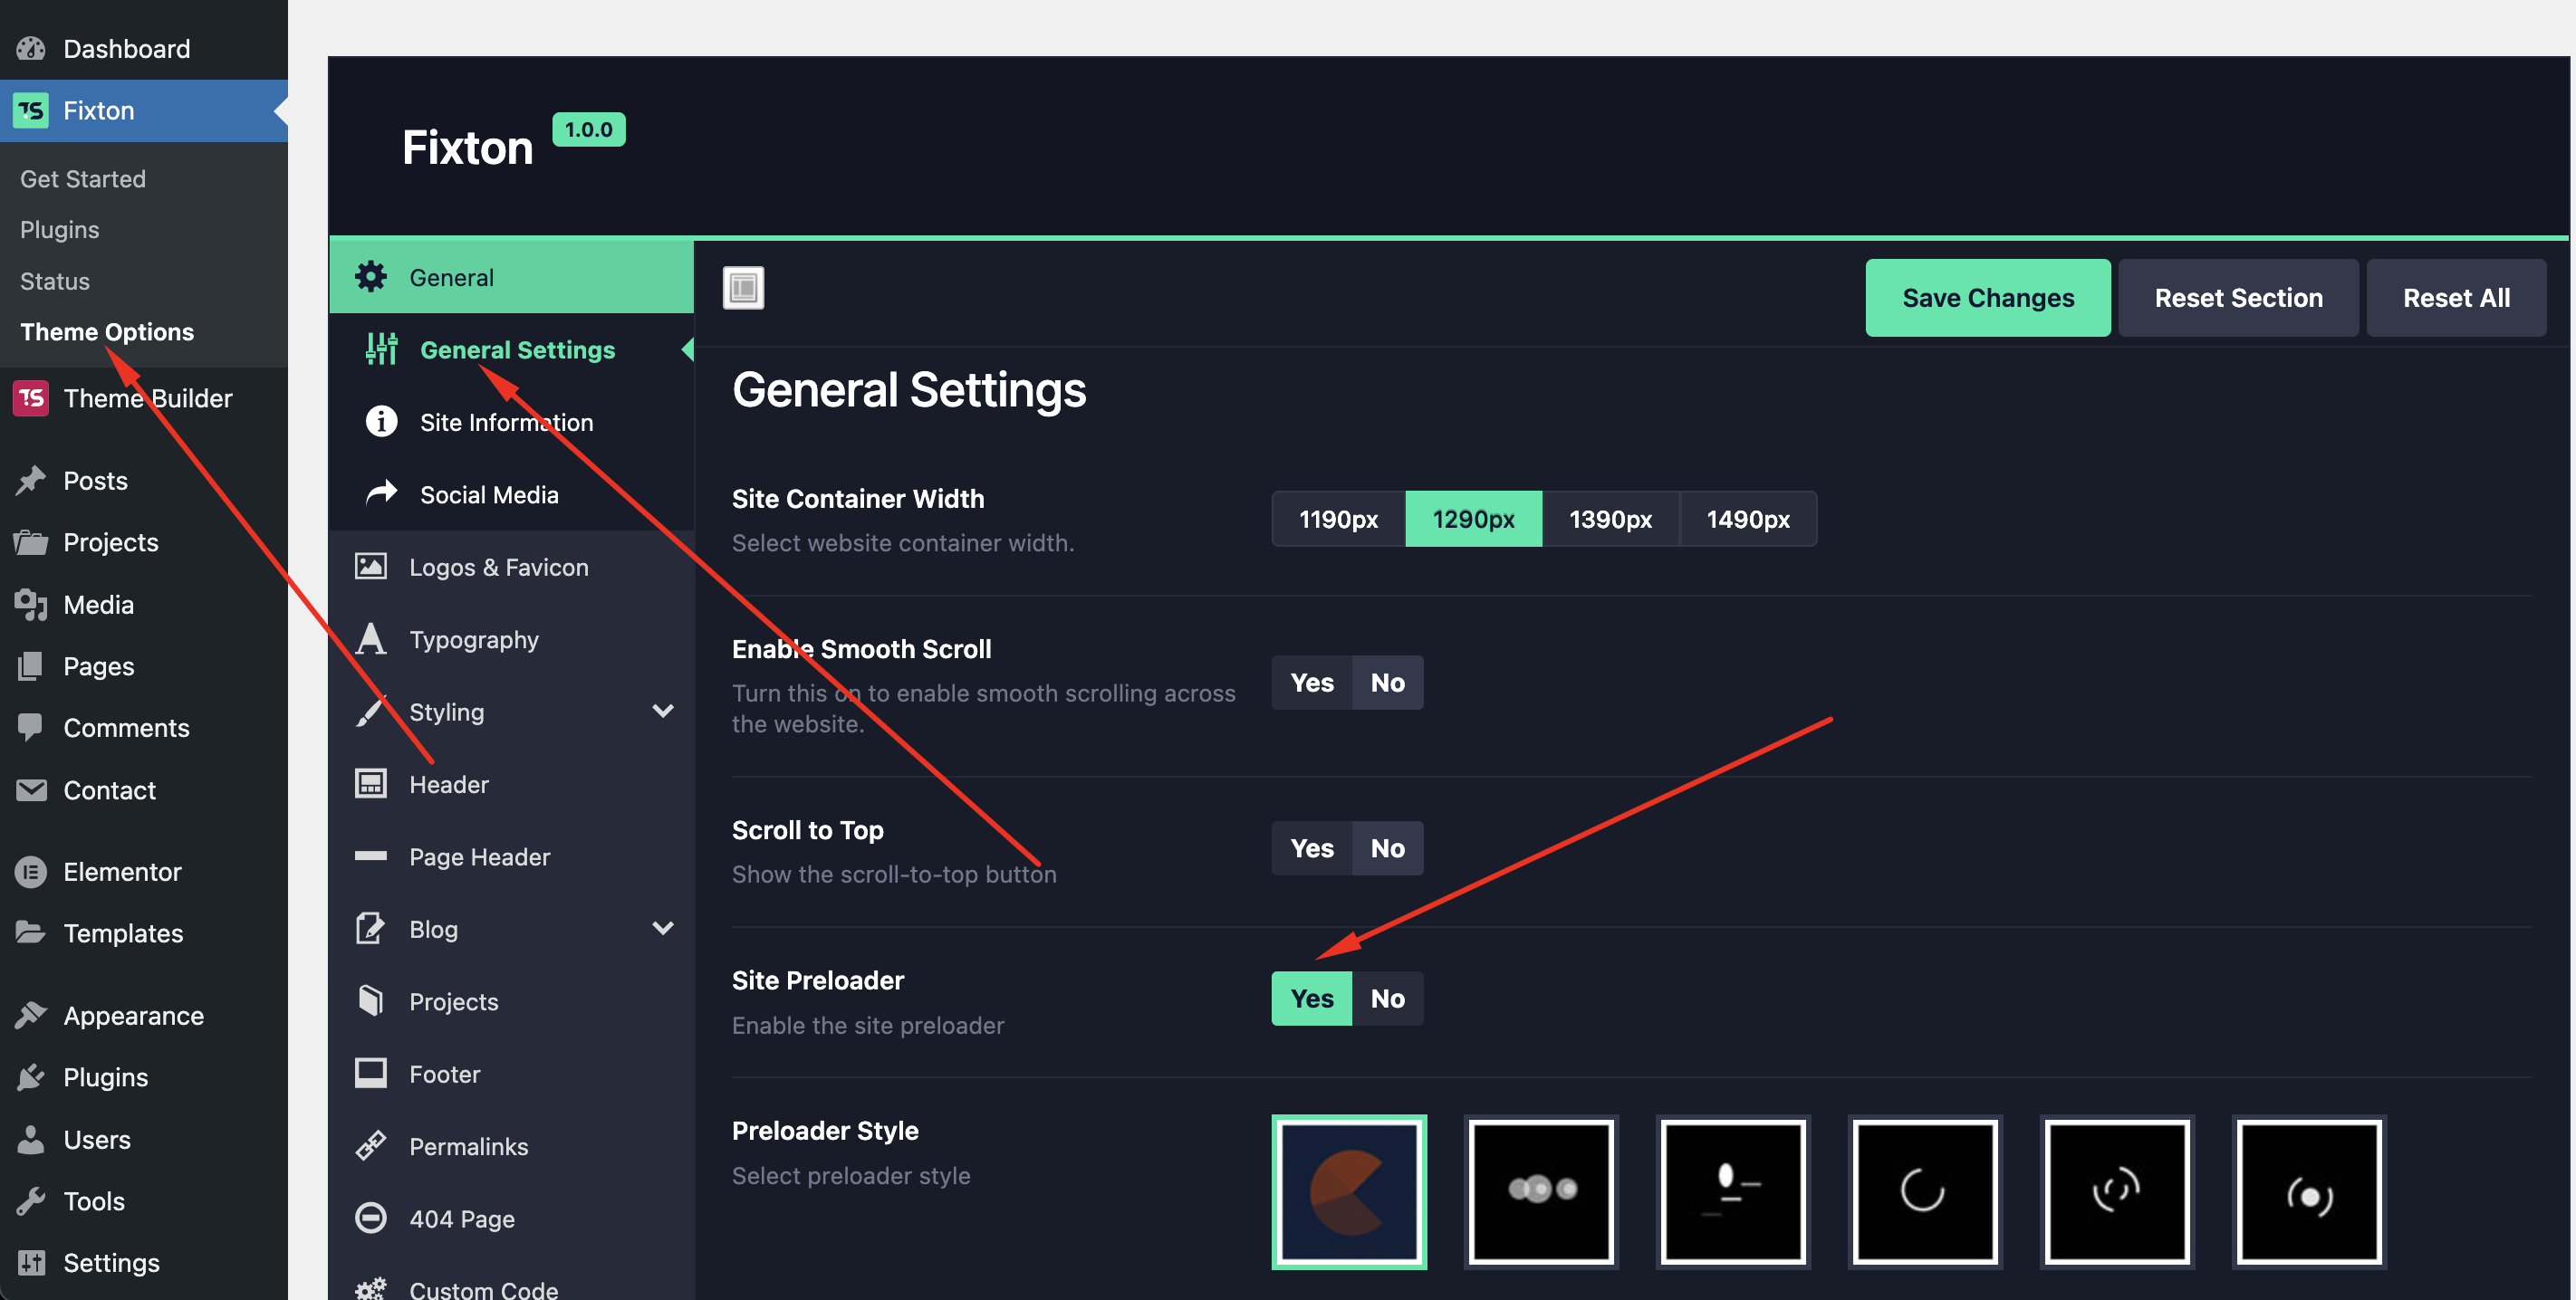Click the 404 Page circle icon
2576x1300 pixels.
pos(371,1218)
